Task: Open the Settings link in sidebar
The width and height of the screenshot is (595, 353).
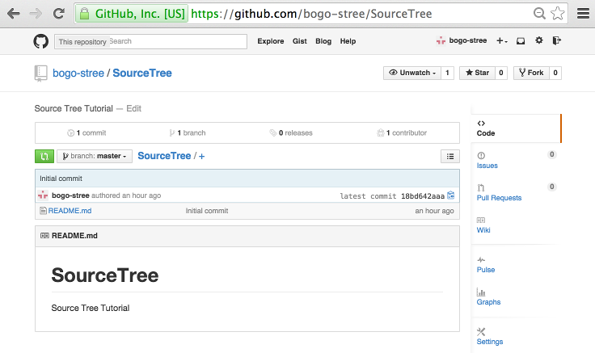Action: (x=490, y=342)
